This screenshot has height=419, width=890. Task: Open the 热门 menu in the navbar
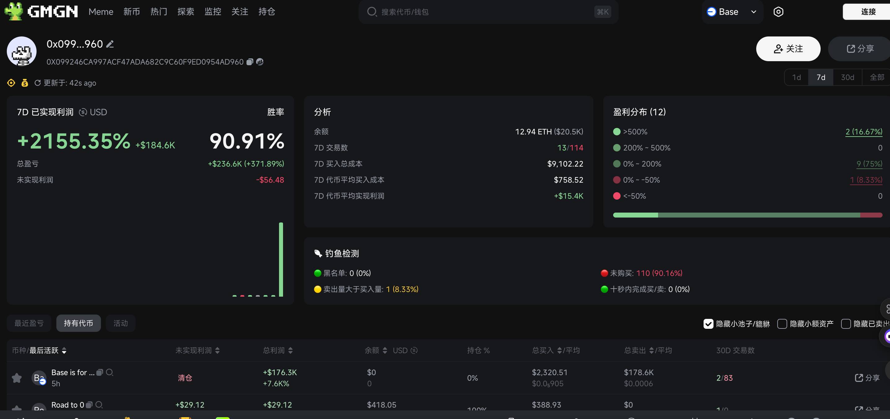(x=158, y=11)
